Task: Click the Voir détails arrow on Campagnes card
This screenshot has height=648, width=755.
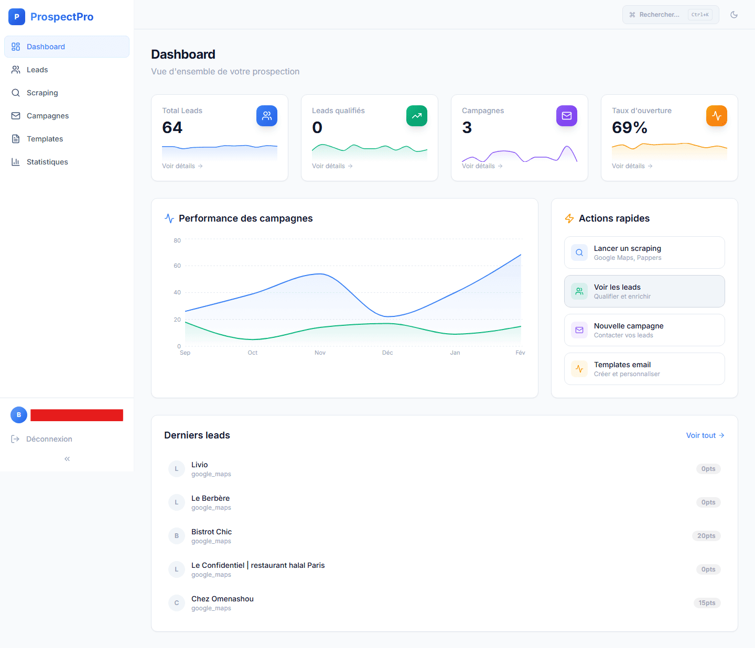Action: pyautogui.click(x=482, y=166)
